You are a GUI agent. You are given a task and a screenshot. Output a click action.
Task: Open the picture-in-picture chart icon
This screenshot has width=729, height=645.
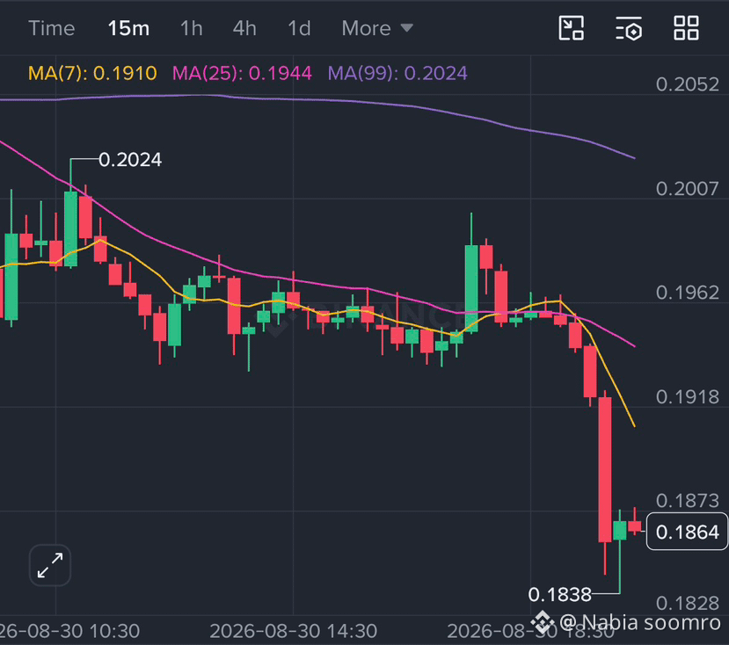[571, 28]
